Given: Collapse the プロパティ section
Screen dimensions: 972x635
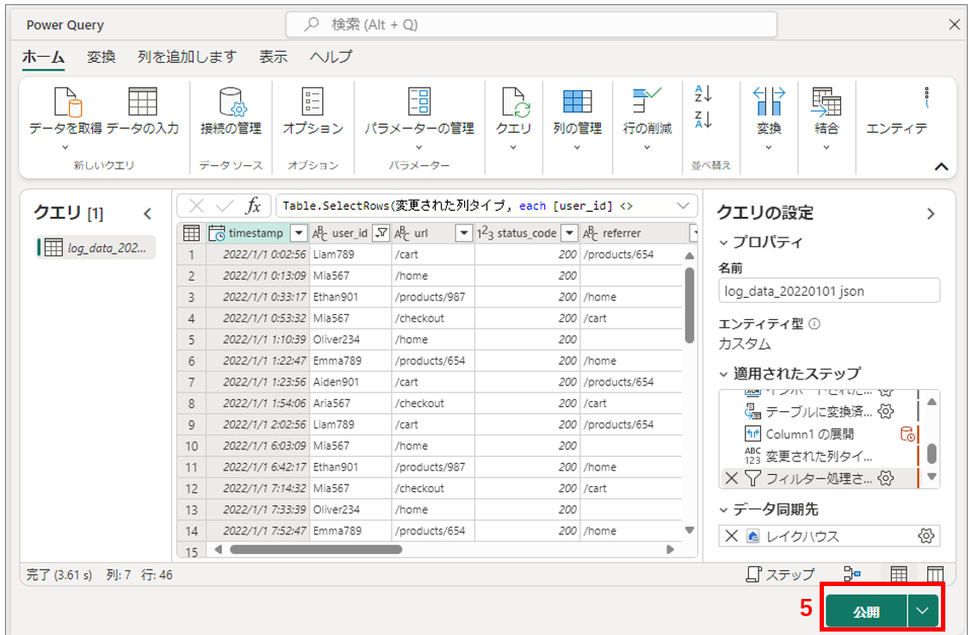Looking at the screenshot, I should click(723, 243).
